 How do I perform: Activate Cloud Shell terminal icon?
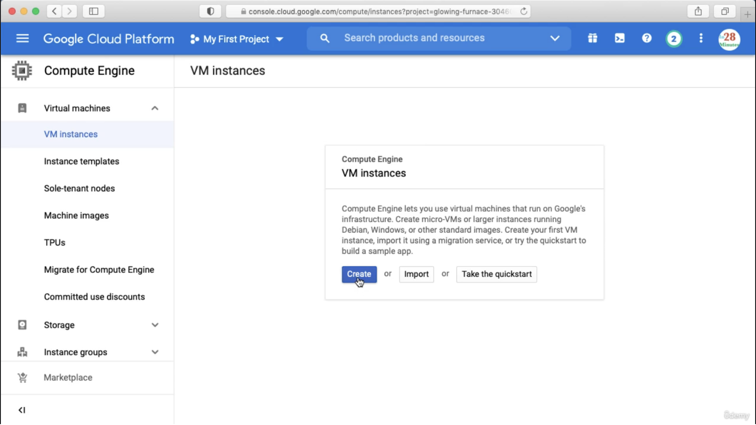pos(620,39)
